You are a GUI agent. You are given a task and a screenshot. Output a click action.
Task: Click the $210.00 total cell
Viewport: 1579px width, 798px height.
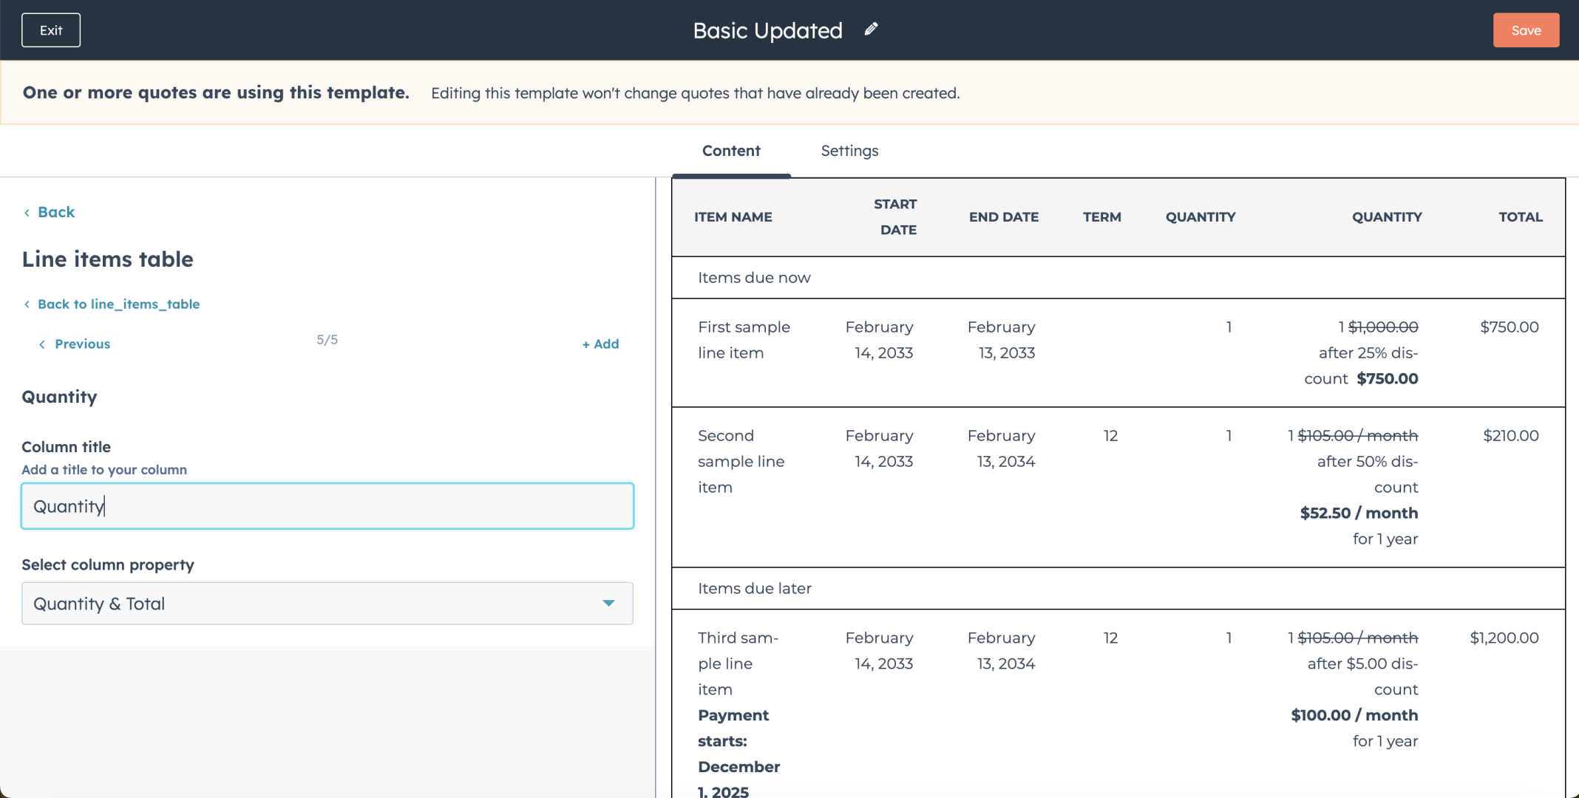point(1511,436)
